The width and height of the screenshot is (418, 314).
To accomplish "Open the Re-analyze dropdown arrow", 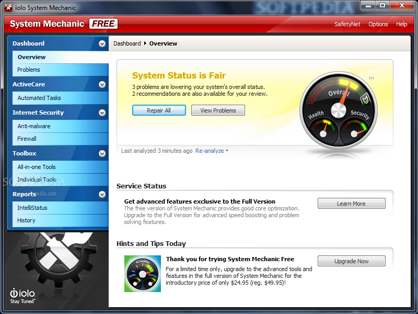I will (227, 151).
